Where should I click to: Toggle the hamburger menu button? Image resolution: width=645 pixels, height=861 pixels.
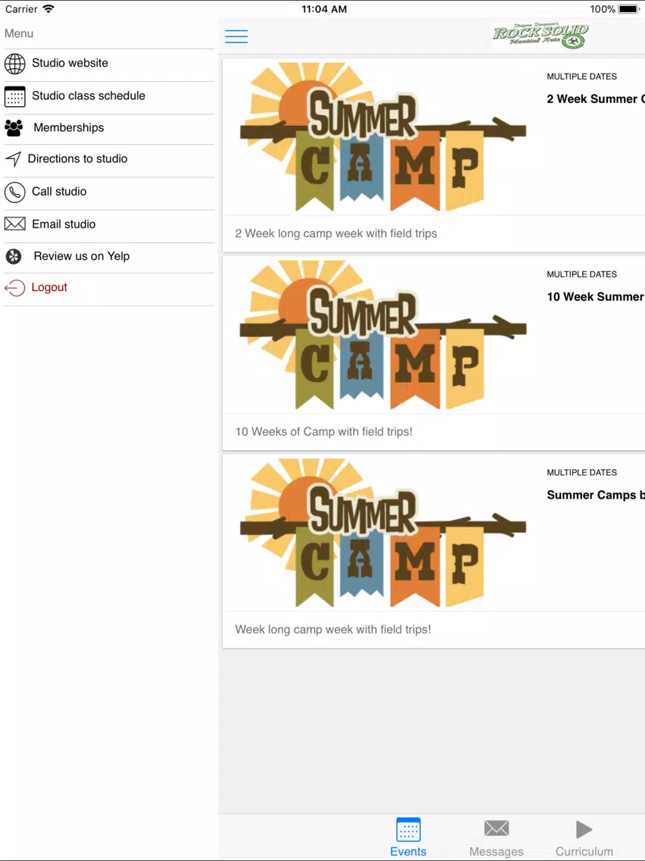point(236,36)
